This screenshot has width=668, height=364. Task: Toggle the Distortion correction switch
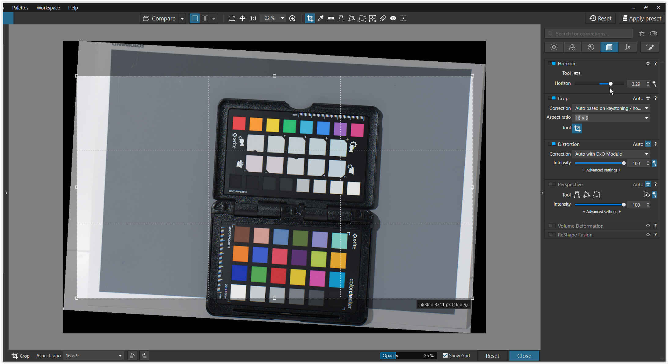(x=552, y=144)
